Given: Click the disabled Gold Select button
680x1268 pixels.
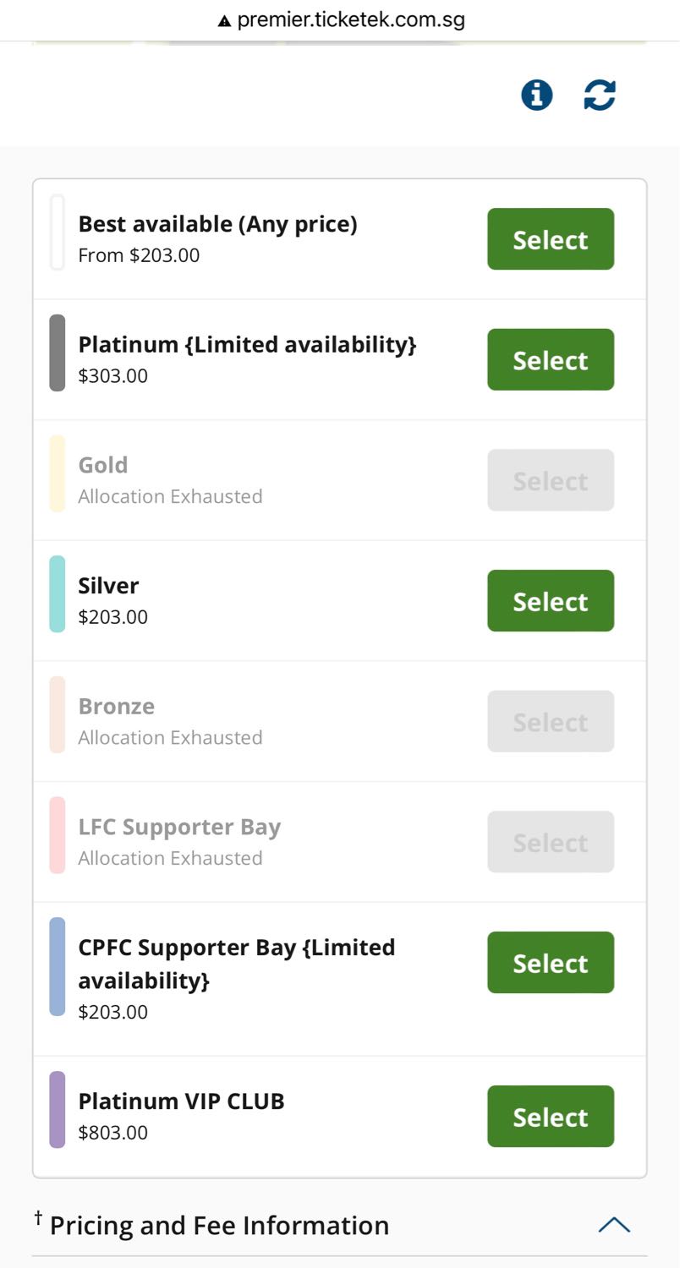Looking at the screenshot, I should tap(551, 480).
